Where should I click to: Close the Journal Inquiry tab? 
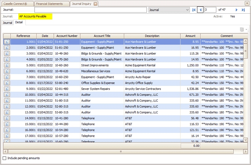coord(95,4)
